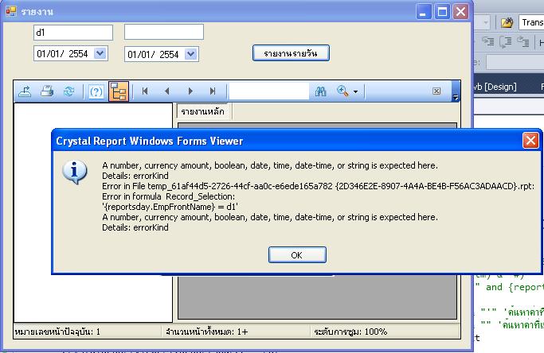
Task: Toggle the group tree icon
Action: (119, 91)
